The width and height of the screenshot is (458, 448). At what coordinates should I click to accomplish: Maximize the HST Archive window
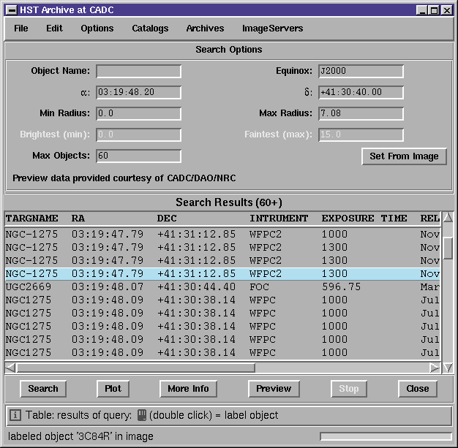[x=435, y=10]
